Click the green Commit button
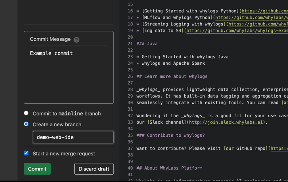Image resolution: width=288 pixels, height=182 pixels. [37, 169]
